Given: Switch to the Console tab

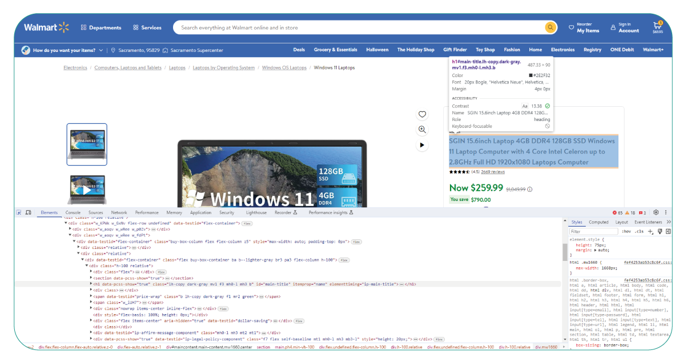Looking at the screenshot, I should [x=73, y=212].
